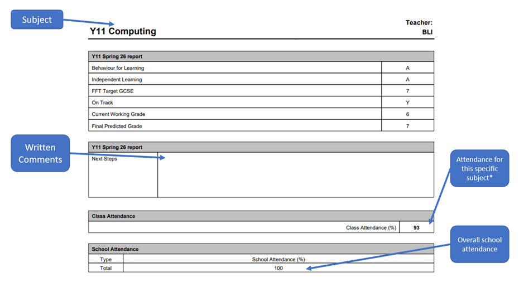Click the Next Steps label

click(104, 159)
